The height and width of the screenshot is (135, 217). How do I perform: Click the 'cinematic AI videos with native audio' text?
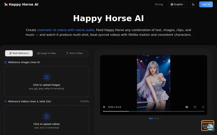(66, 30)
